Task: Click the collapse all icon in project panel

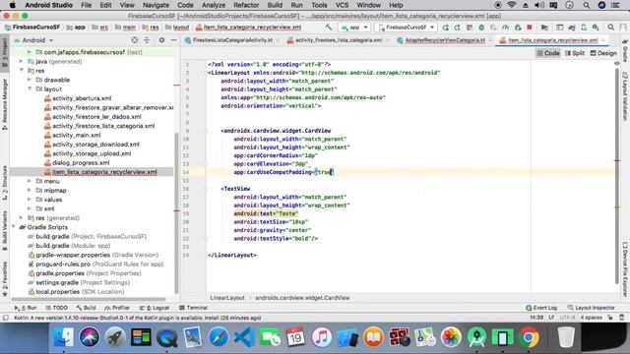Action: pyautogui.click(x=147, y=40)
